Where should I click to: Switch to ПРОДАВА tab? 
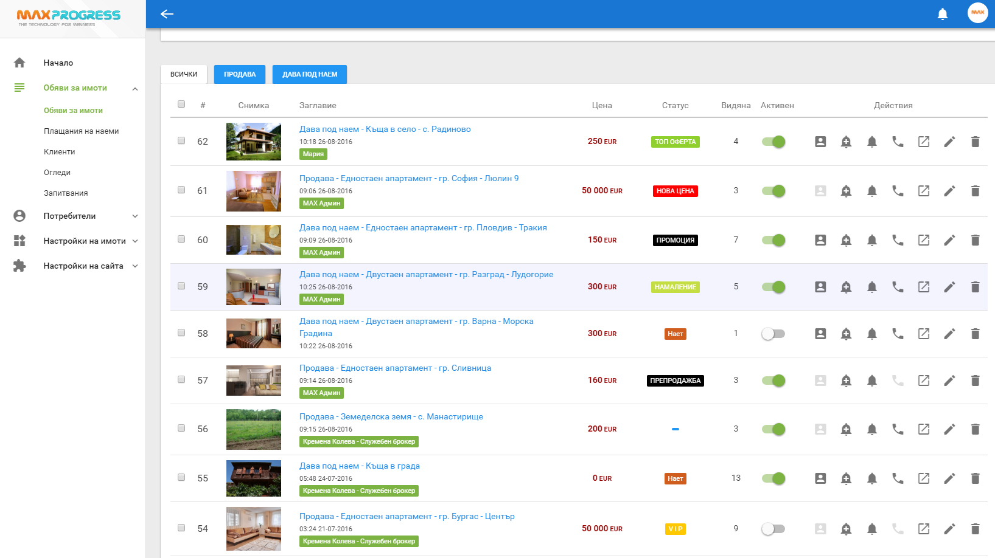pyautogui.click(x=240, y=74)
